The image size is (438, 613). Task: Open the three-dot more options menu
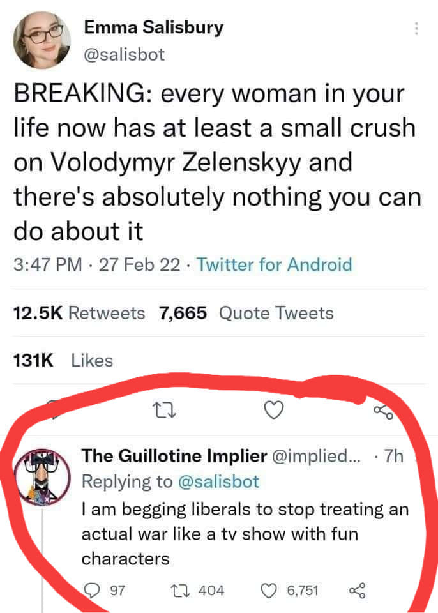pyautogui.click(x=416, y=29)
